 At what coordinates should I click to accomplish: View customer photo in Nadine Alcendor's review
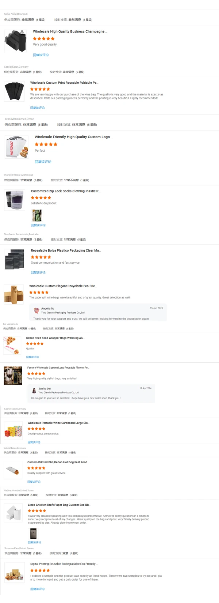coord(33,534)
